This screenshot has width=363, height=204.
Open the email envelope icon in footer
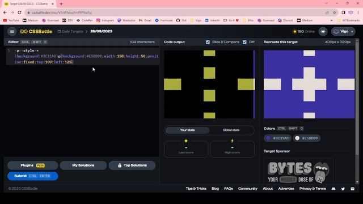[x=352, y=189]
